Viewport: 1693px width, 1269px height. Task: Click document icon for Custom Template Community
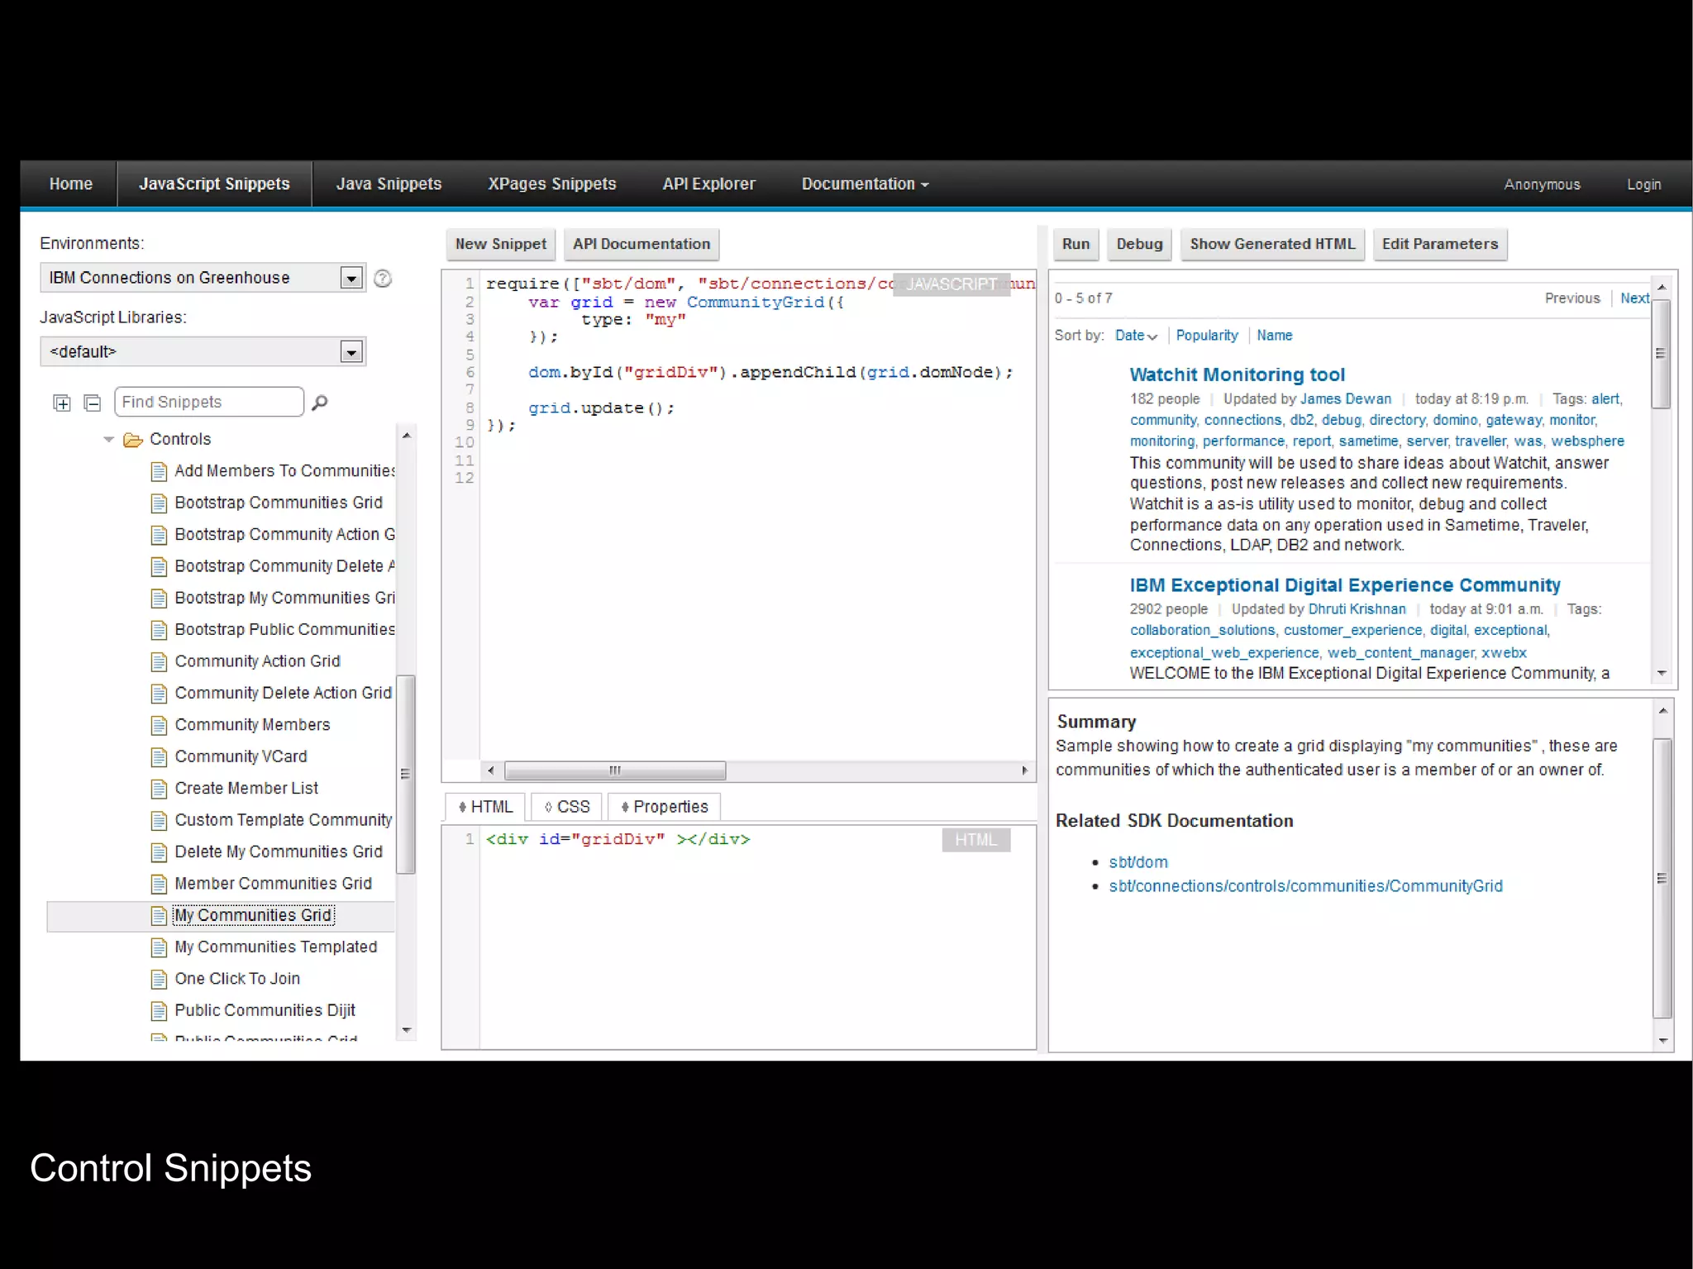pyautogui.click(x=160, y=821)
